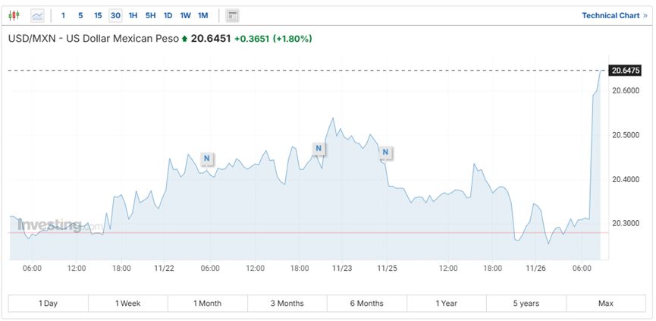Screen dimensions: 656x321
Task: Open the first N news marker near 11/22
Action: pos(207,159)
